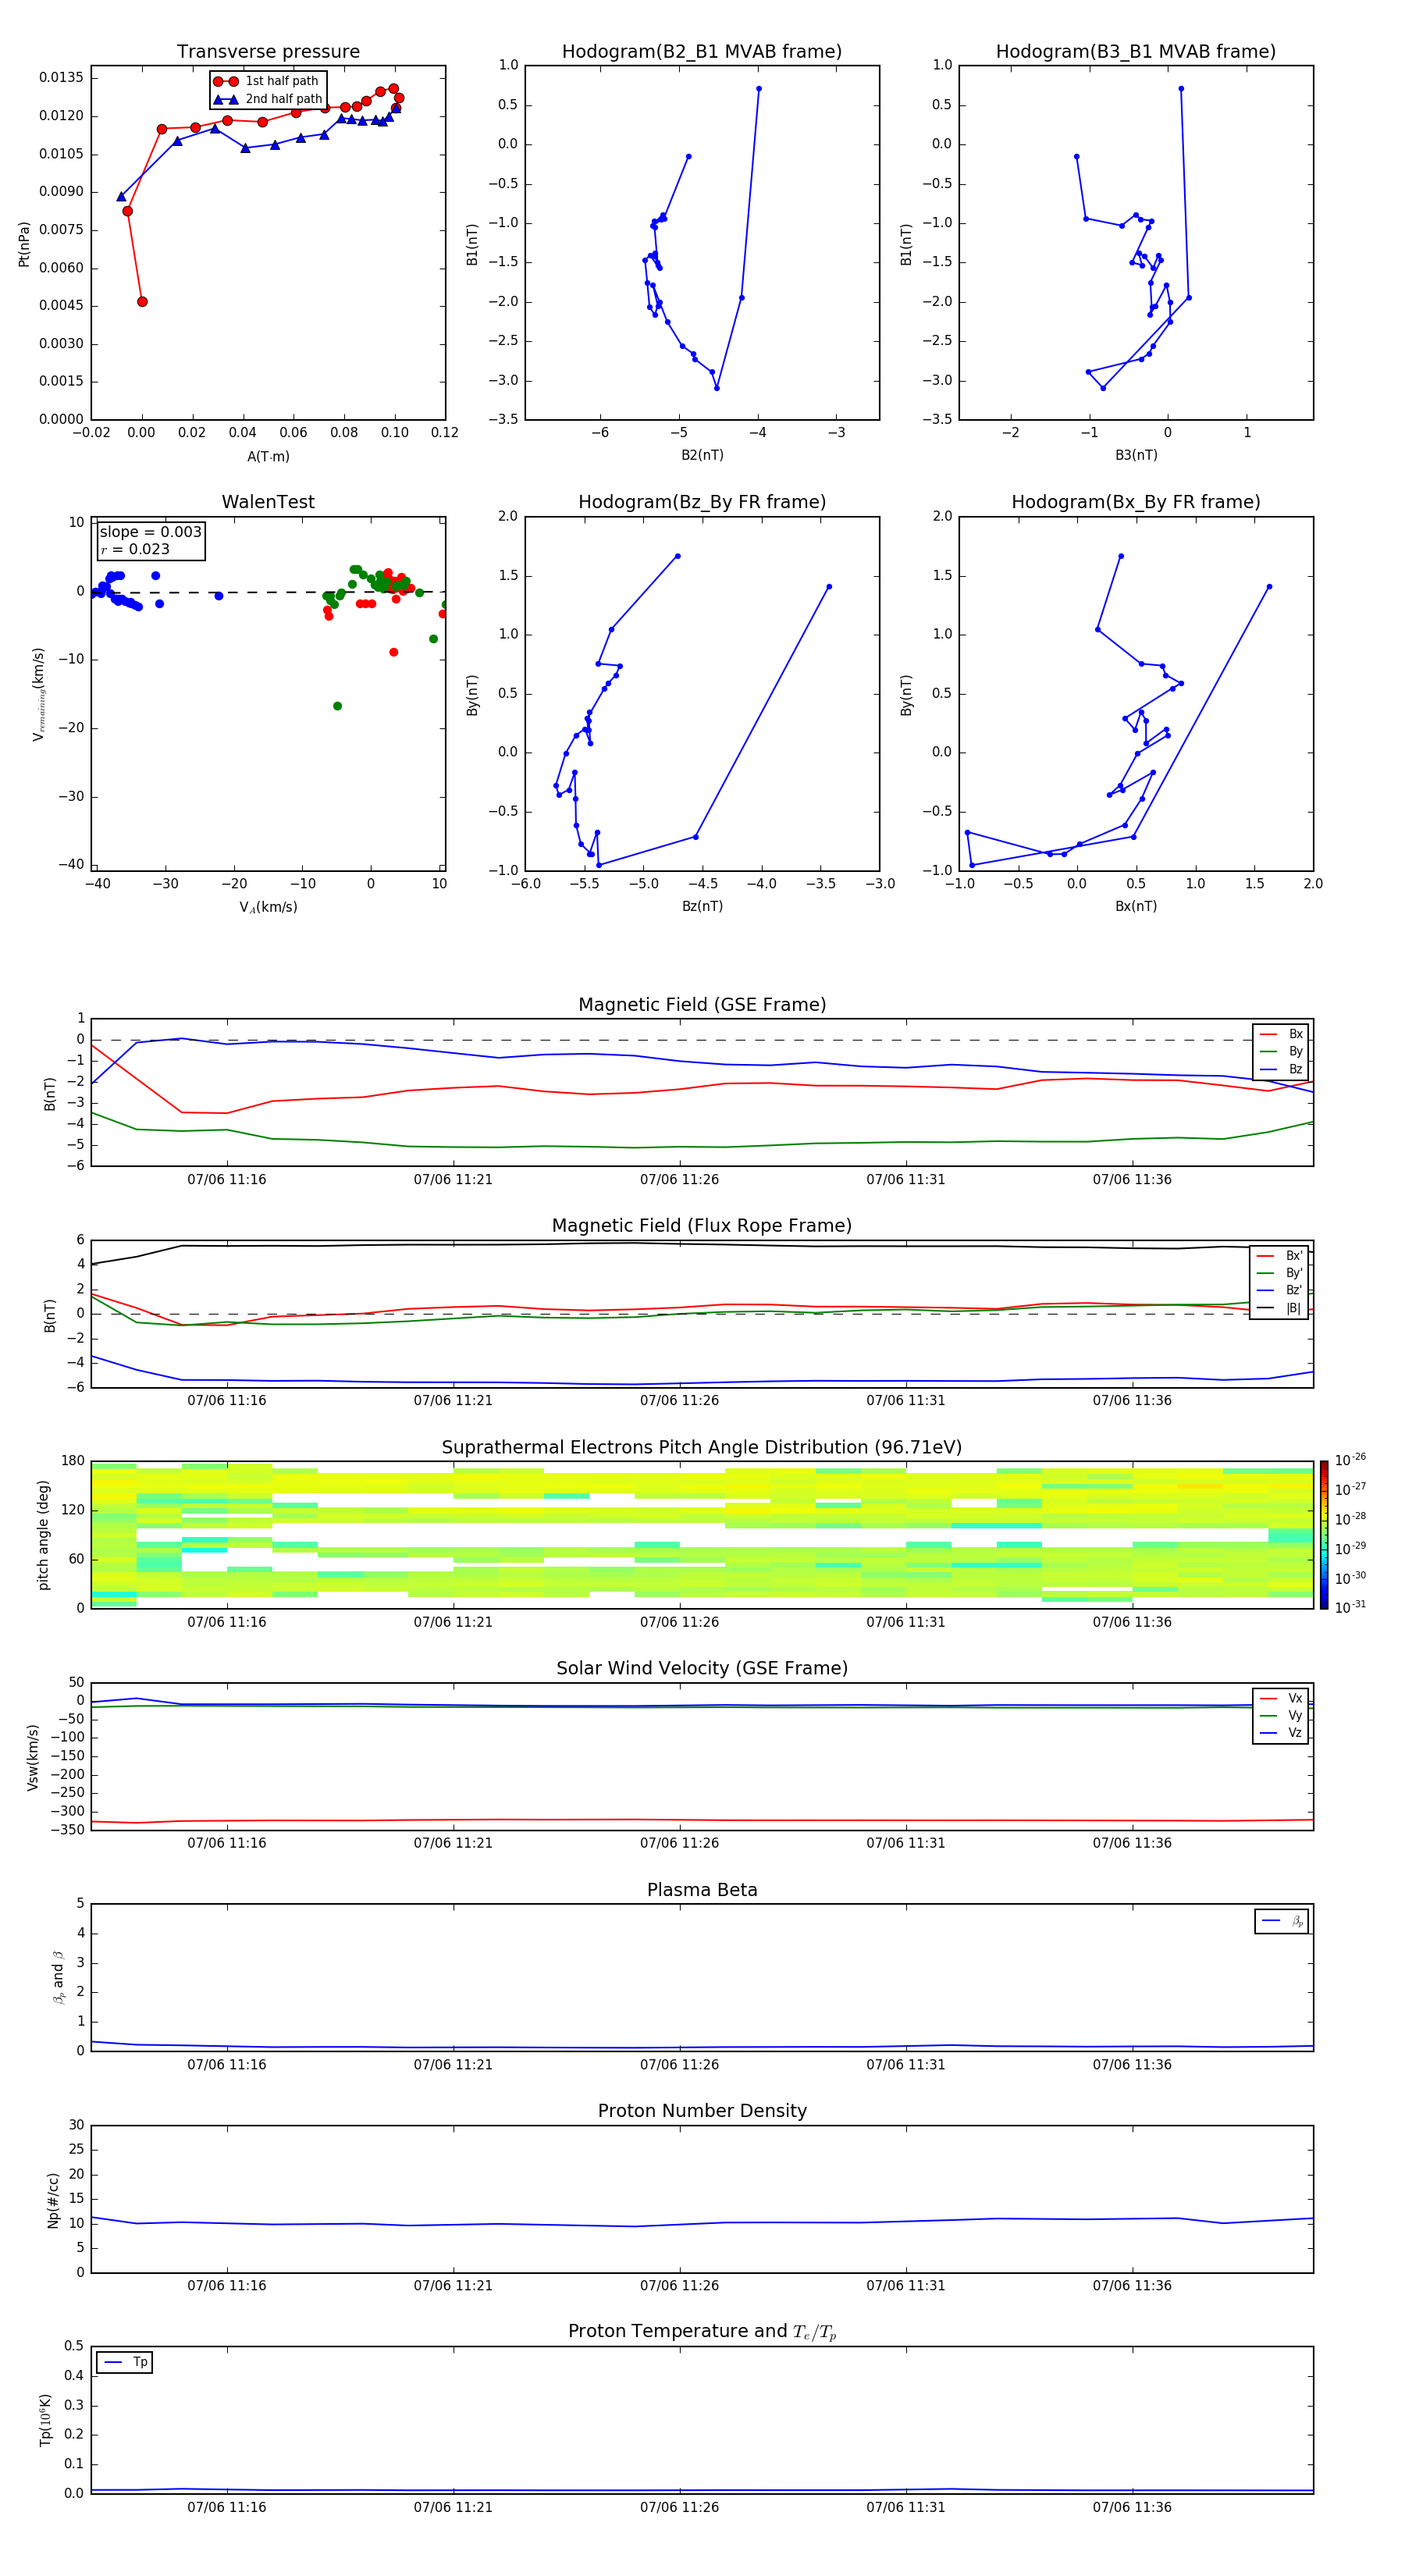This screenshot has height=2576, width=1405.
Task: Click the "Magnetic Field (Flux Rope Frame)" title
Action: 702,1226
